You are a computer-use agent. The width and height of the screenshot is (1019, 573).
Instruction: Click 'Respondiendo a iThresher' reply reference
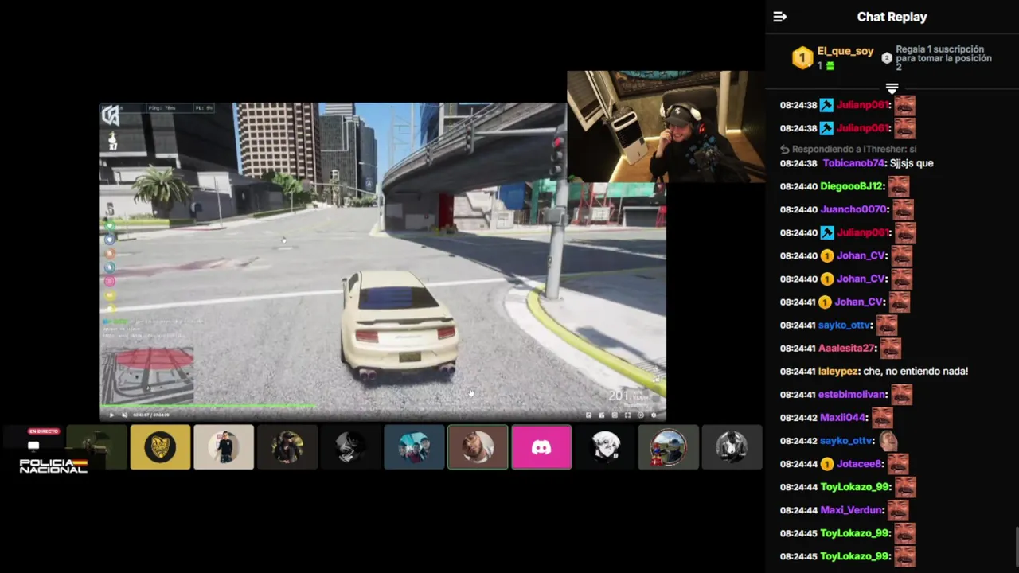click(848, 150)
